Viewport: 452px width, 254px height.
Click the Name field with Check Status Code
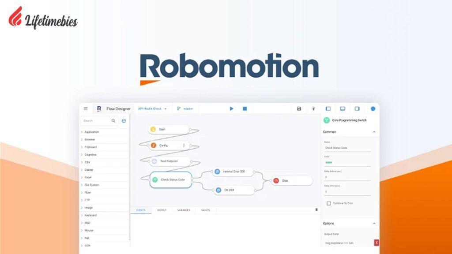(x=347, y=148)
